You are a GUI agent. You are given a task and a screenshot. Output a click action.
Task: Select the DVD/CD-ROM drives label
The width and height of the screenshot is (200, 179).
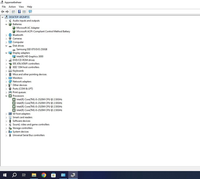[x=24, y=60]
